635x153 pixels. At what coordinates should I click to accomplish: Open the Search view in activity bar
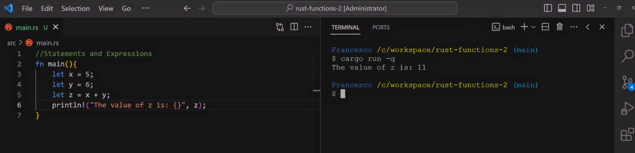[627, 56]
